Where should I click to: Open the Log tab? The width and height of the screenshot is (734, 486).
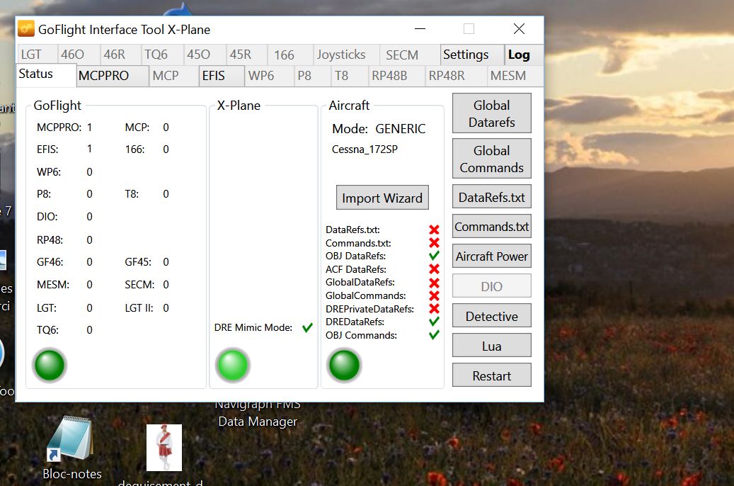(x=519, y=55)
